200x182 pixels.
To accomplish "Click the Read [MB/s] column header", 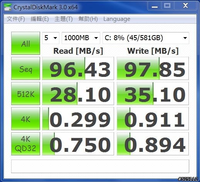I will click(x=78, y=51).
